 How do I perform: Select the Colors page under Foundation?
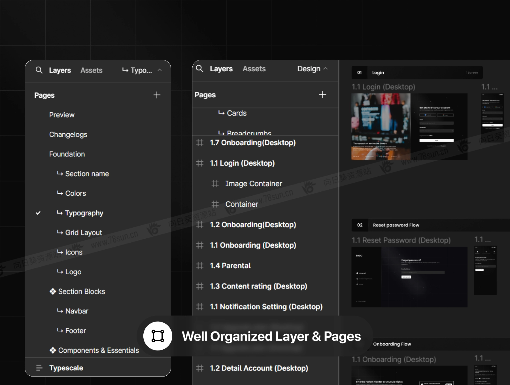pyautogui.click(x=75, y=193)
